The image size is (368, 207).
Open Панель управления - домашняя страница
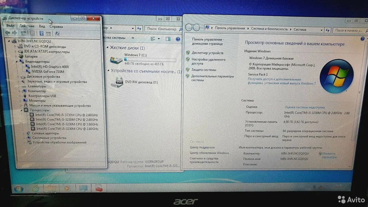207,42
